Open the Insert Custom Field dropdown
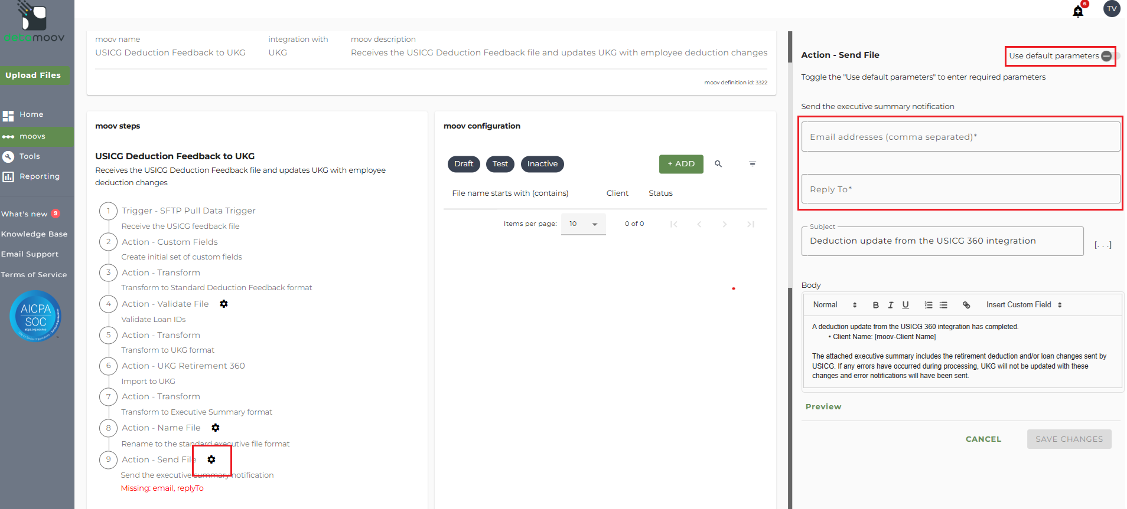 (1024, 305)
